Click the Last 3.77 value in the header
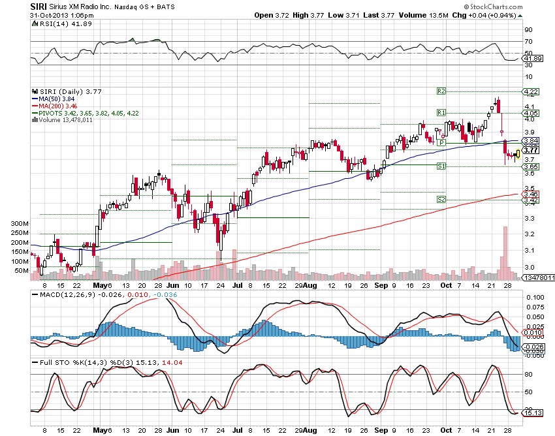555x436 pixels. [379, 15]
